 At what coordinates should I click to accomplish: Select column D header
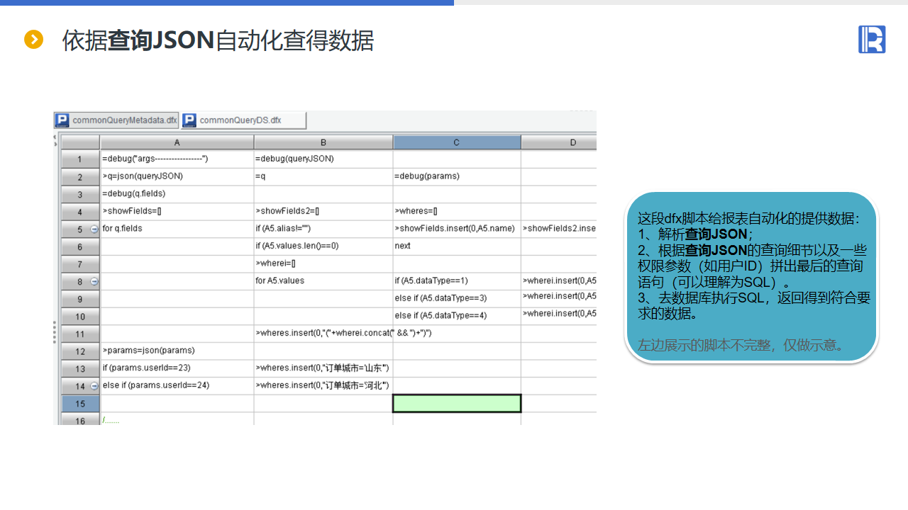[559, 142]
